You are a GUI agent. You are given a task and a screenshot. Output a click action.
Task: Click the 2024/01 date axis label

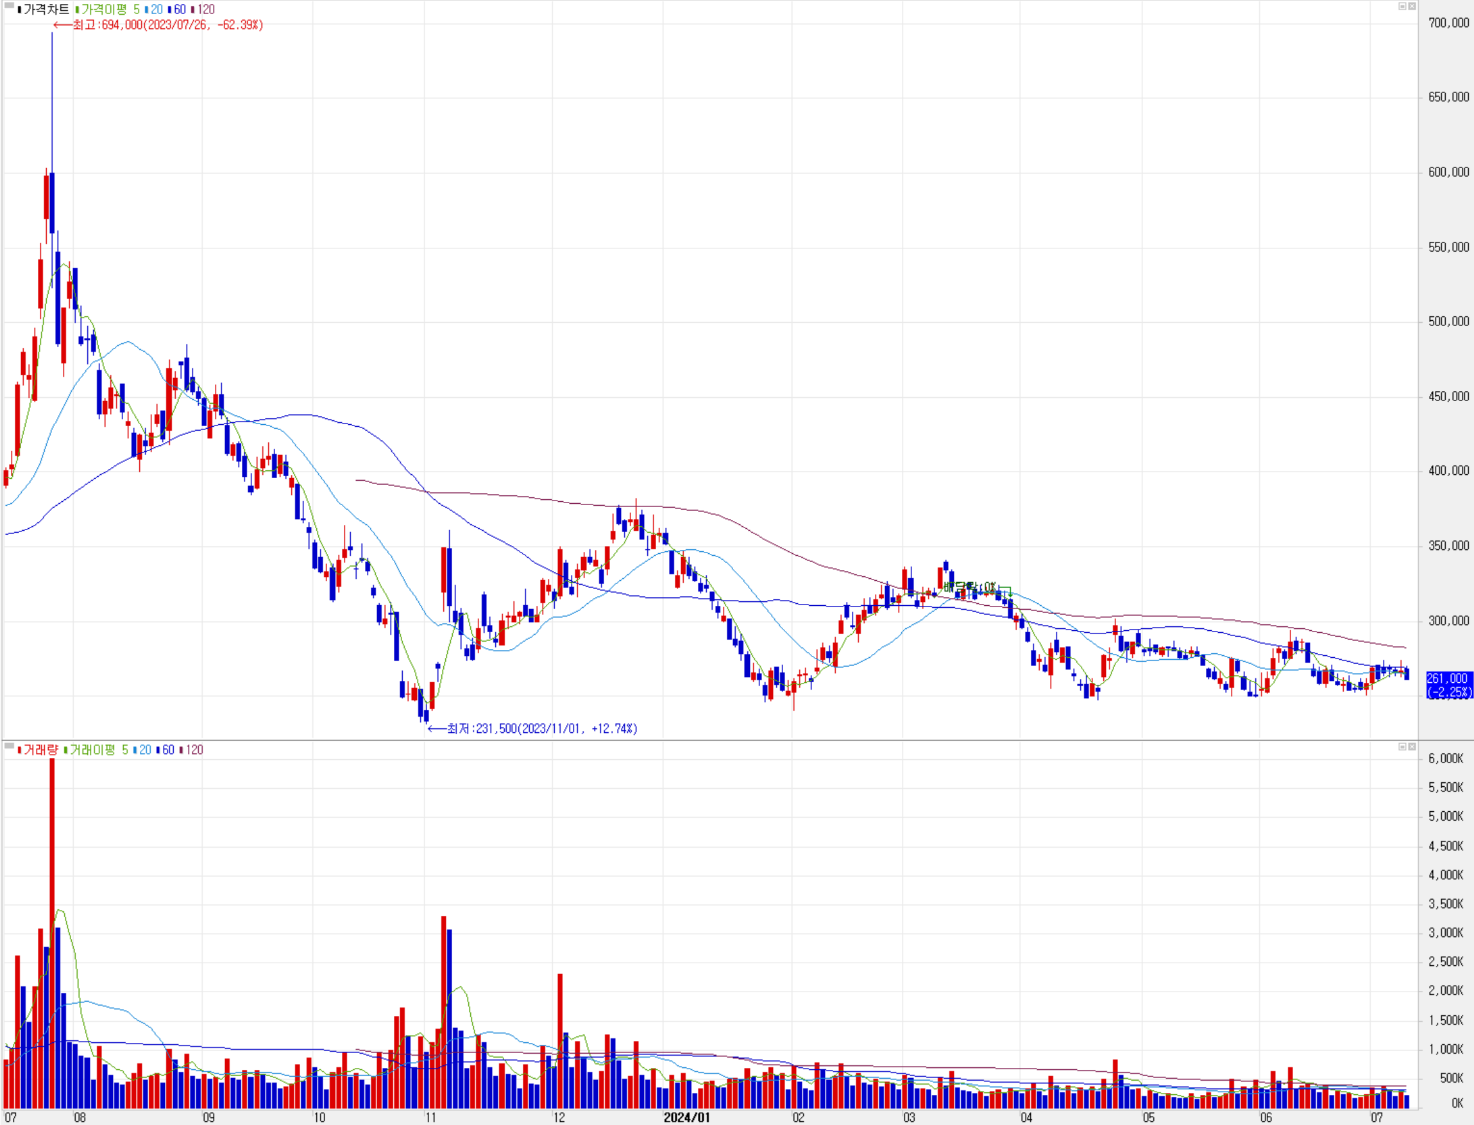coord(686,1117)
